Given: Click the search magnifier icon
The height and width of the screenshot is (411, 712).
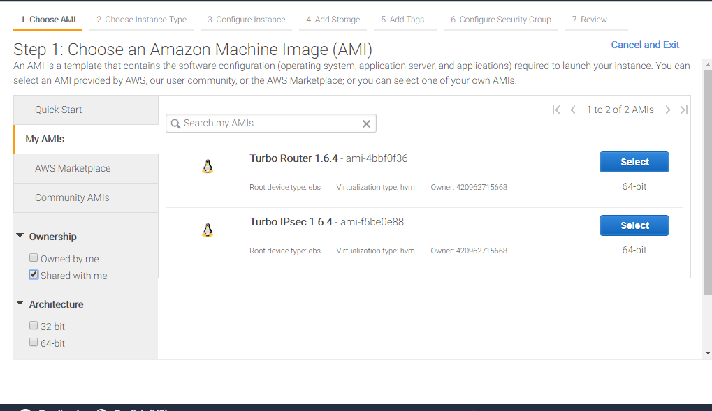Looking at the screenshot, I should pyautogui.click(x=175, y=124).
